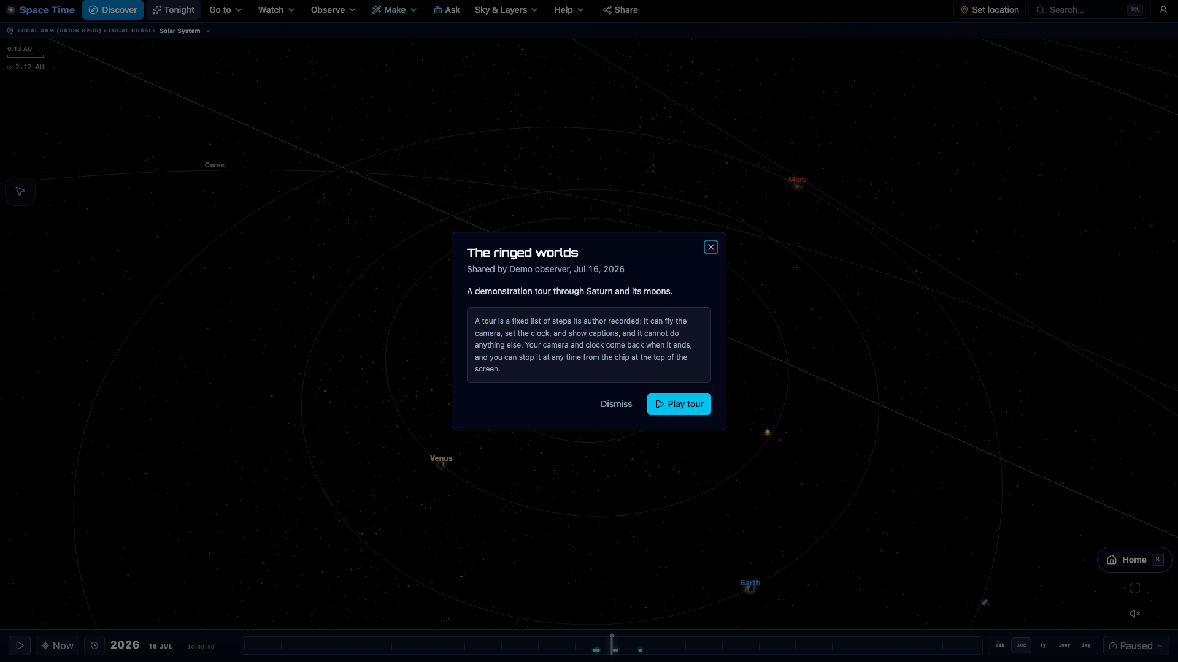Open the Discover panel
Image resolution: width=1178 pixels, height=662 pixels.
[113, 10]
